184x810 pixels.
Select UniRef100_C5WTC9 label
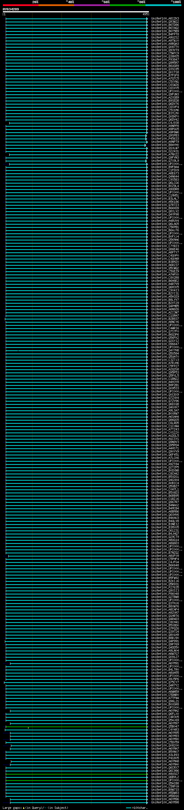pos(165,53)
